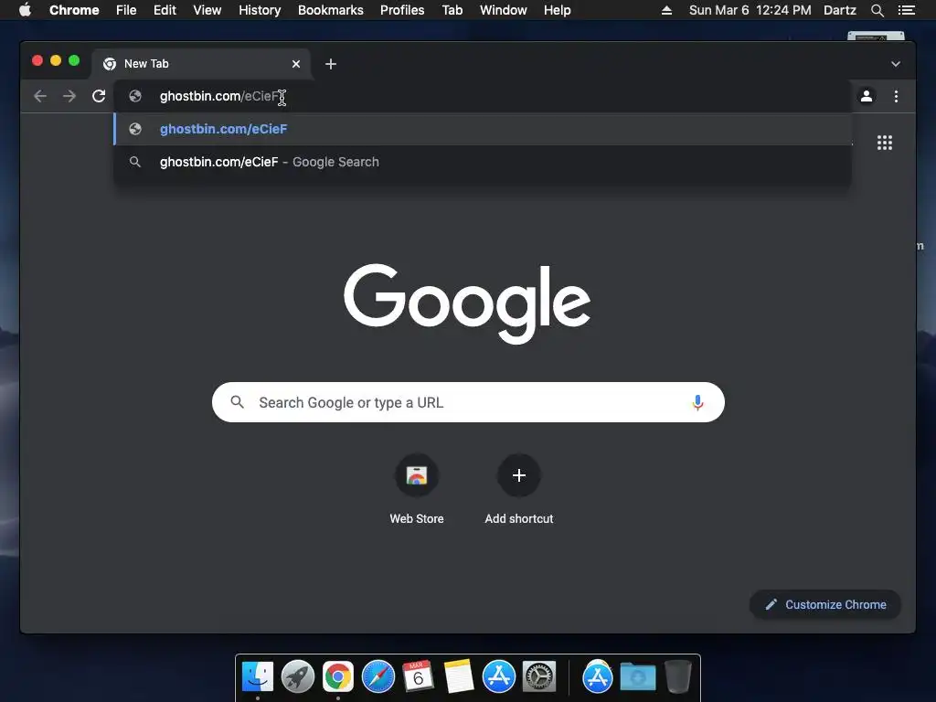936x702 pixels.
Task: Open the Apple menu
Action: (25, 10)
